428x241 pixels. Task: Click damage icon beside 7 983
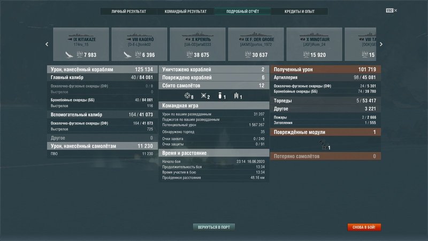pos(80,55)
